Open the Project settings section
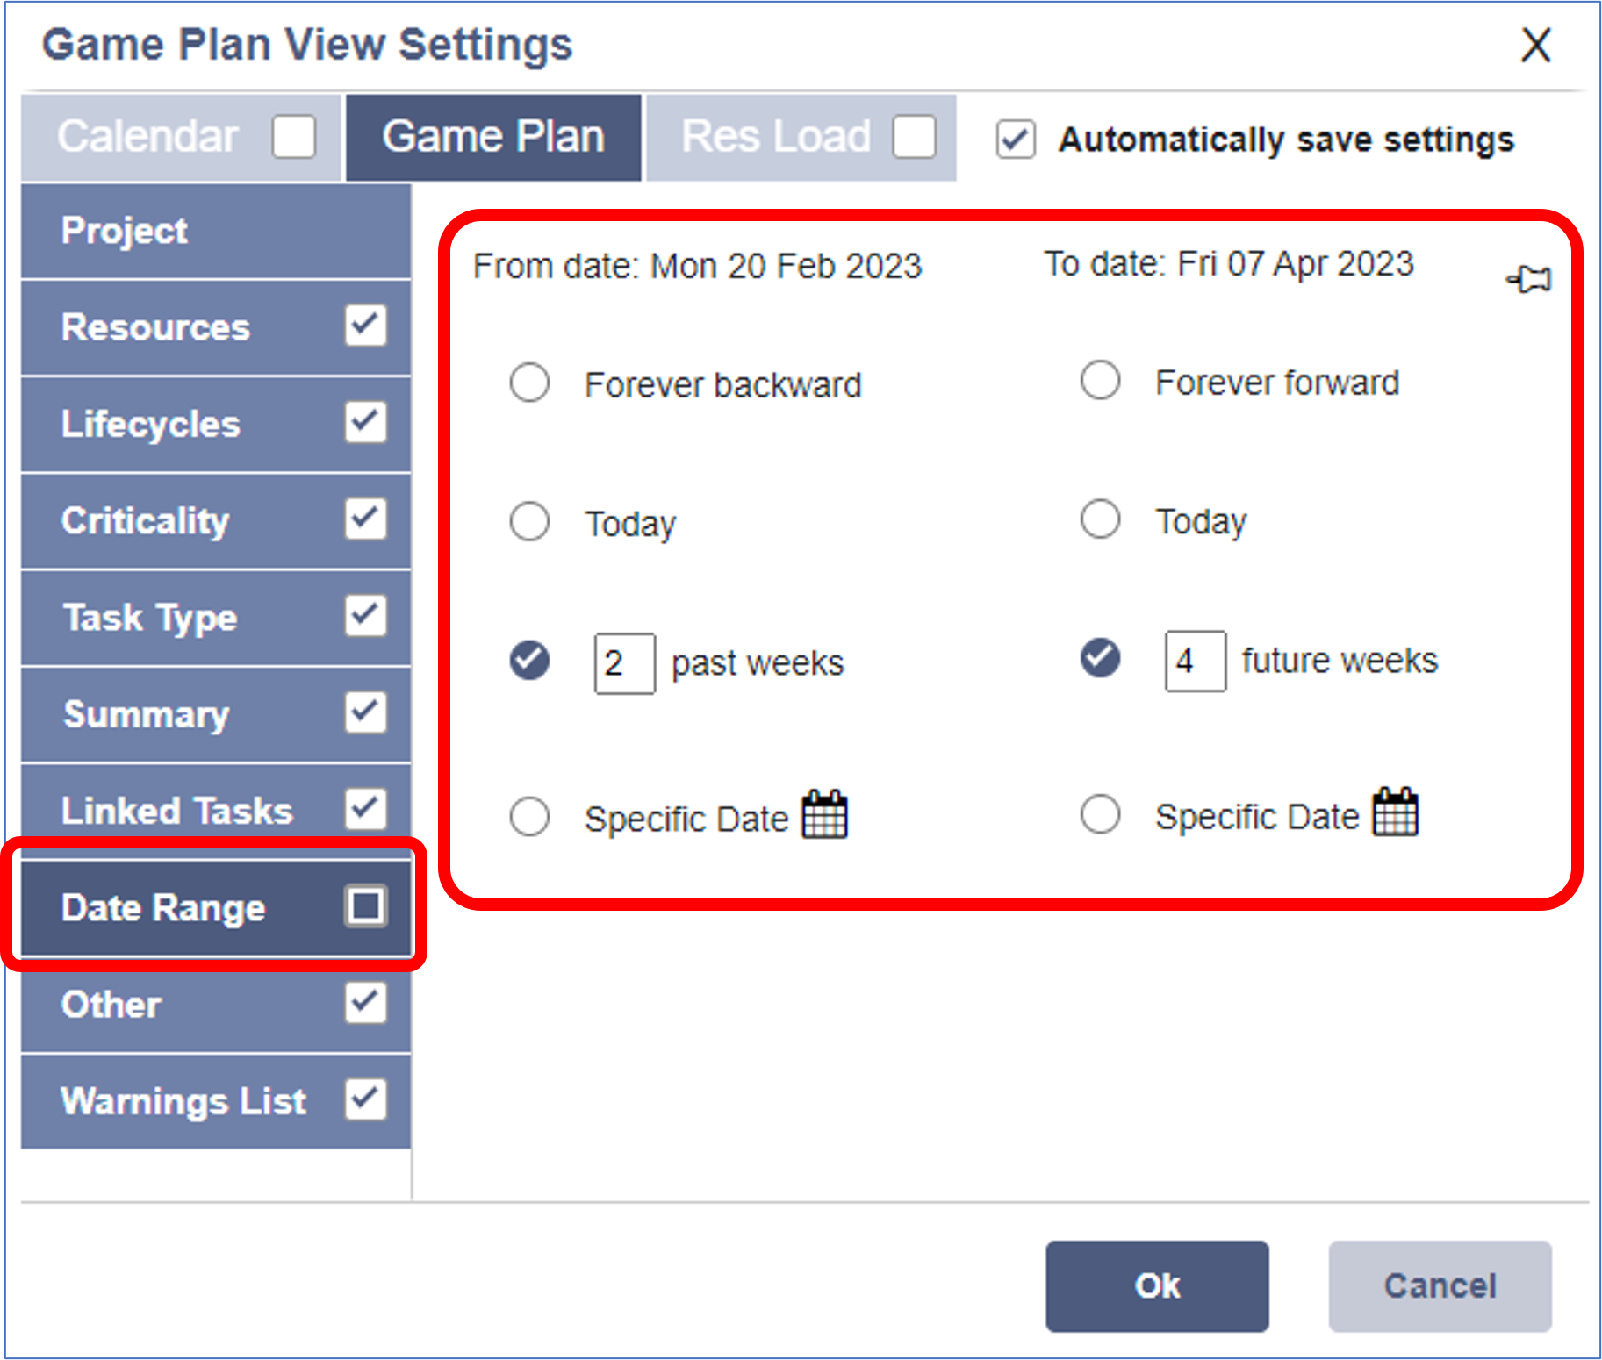 tap(124, 231)
